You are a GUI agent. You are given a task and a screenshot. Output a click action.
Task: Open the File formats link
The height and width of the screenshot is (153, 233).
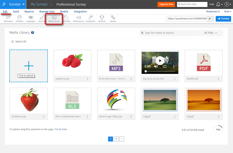pyautogui.click(x=61, y=129)
